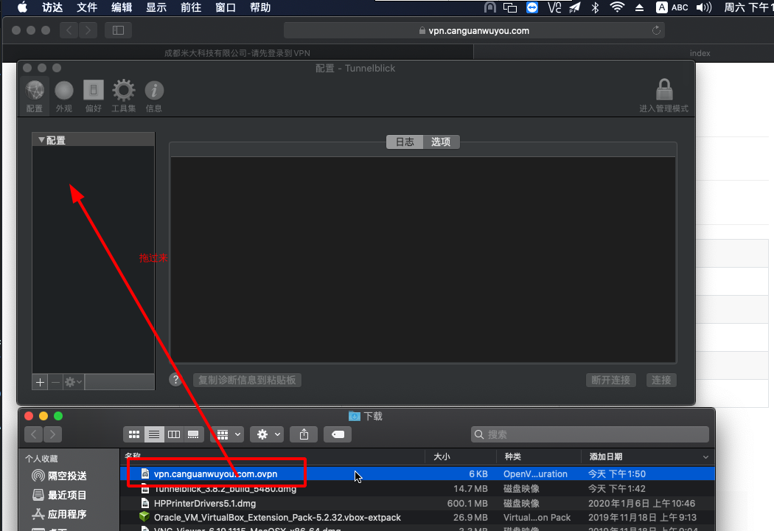This screenshot has height=531, width=774.
Task: Select Oracle_VM_VirtualBox_Extension_Pack vbox-extpack file
Action: (417, 517)
